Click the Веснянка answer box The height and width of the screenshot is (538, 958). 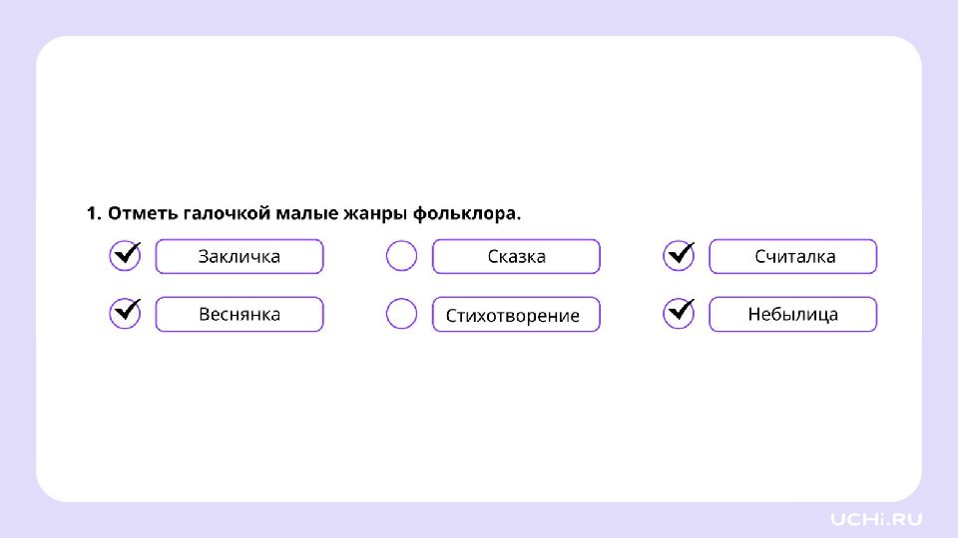[239, 314]
